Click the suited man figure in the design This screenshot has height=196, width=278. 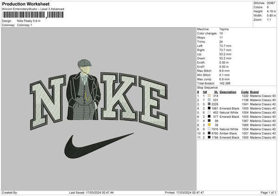coord(84,92)
